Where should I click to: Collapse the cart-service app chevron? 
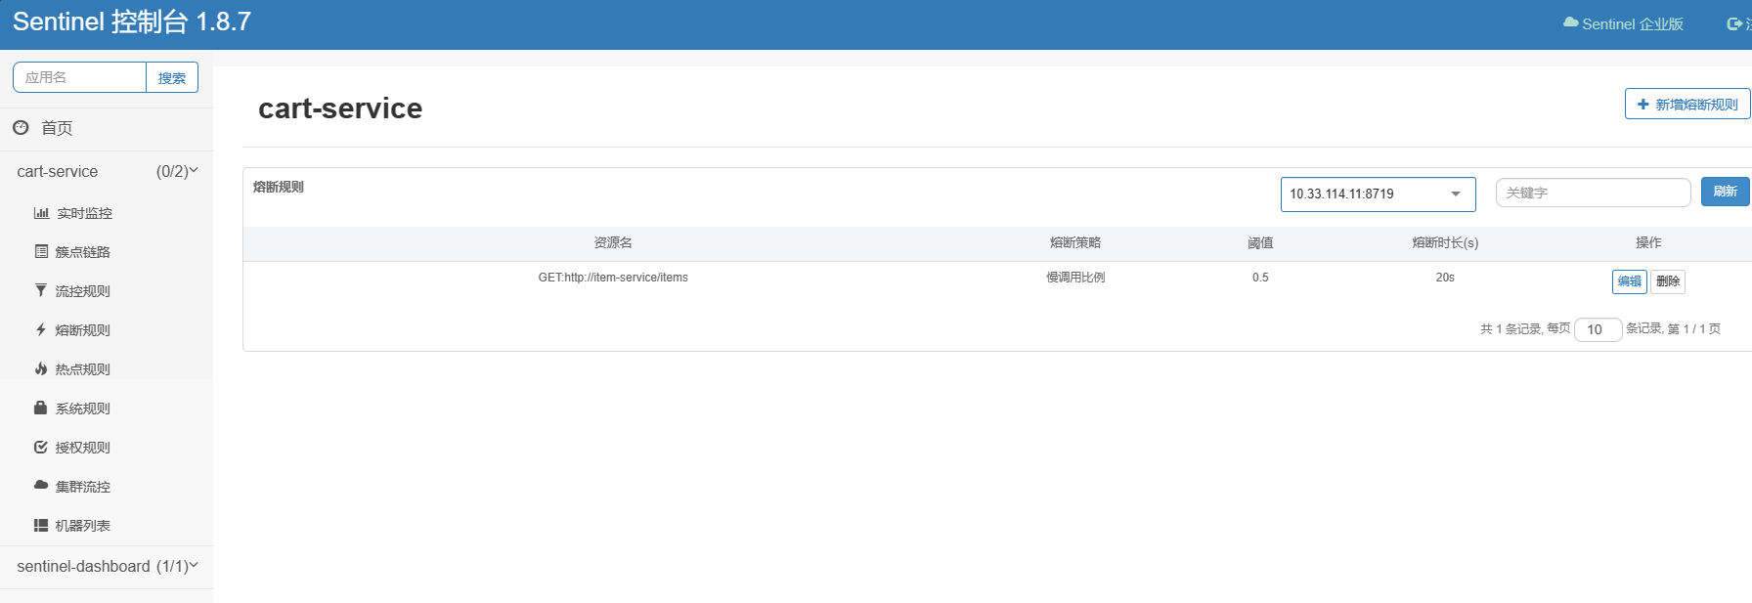pos(194,170)
